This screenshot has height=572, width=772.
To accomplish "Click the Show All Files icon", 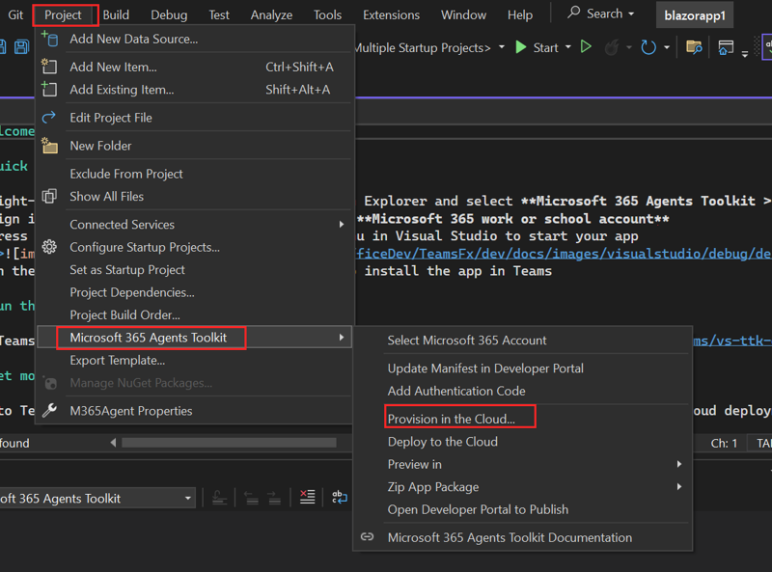I will point(49,197).
